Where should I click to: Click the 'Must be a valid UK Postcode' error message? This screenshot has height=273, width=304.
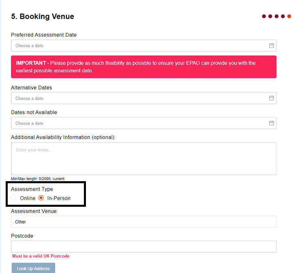tap(41, 256)
